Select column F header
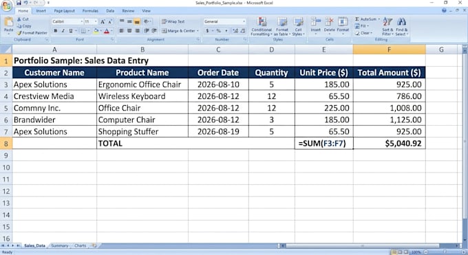Image resolution: width=468 pixels, height=255 pixels. pos(390,49)
